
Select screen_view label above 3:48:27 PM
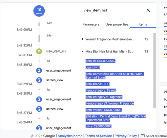55,109
